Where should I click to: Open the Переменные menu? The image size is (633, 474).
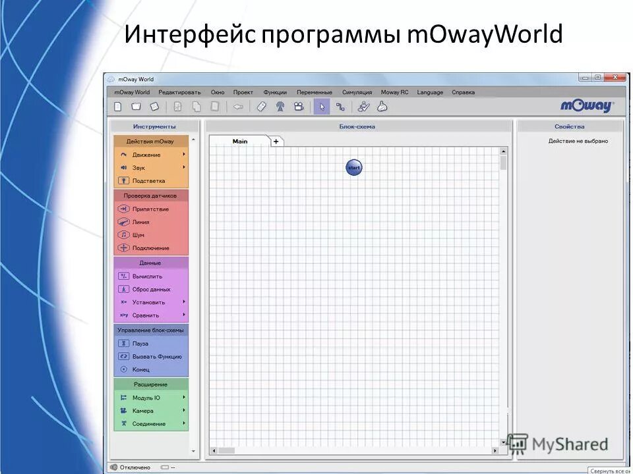click(x=315, y=92)
